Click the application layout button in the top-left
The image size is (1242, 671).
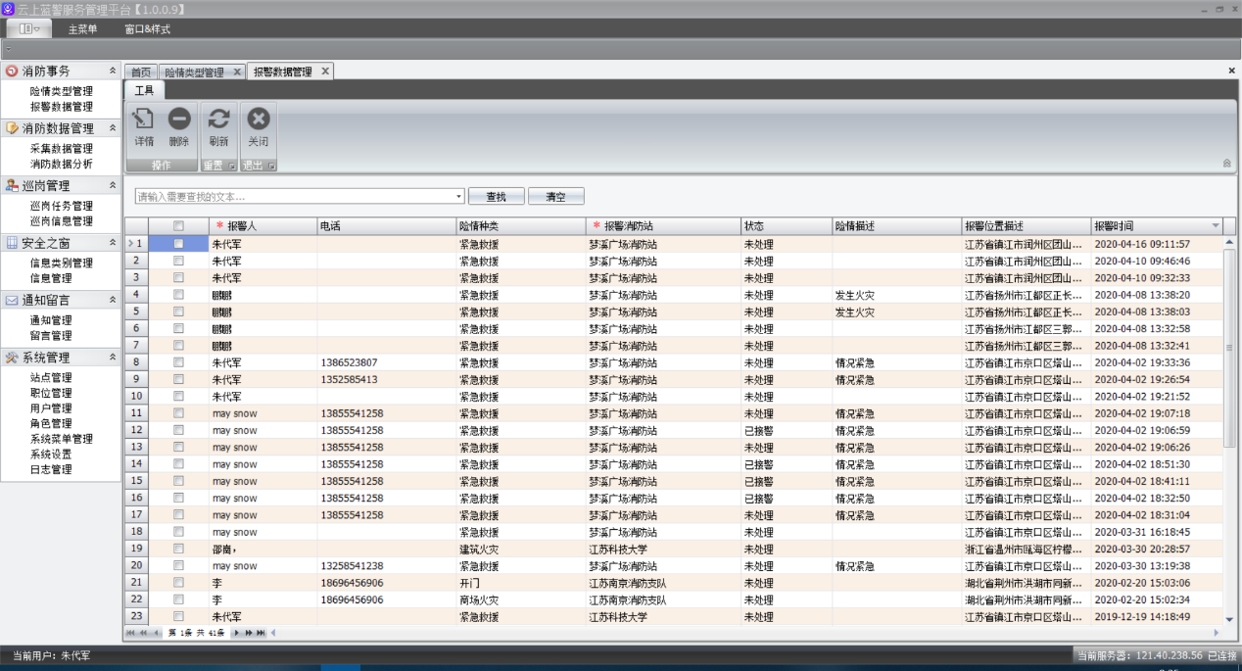29,28
